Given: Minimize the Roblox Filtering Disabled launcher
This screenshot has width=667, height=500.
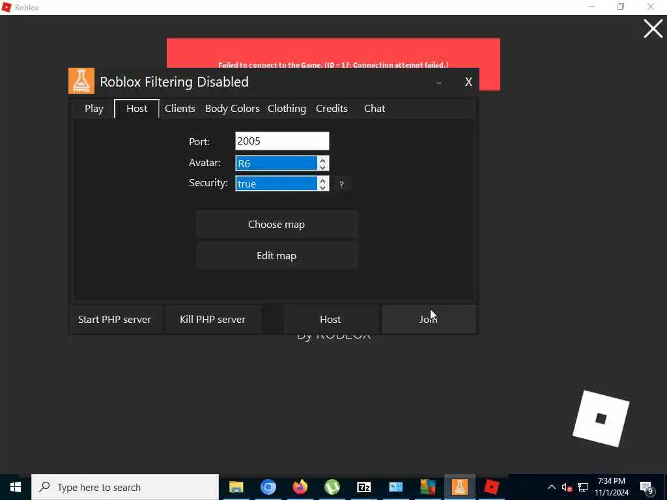Looking at the screenshot, I should 439,82.
